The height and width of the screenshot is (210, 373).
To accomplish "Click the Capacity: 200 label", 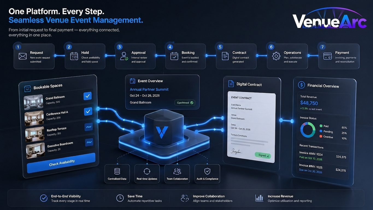I will tap(53, 118).
